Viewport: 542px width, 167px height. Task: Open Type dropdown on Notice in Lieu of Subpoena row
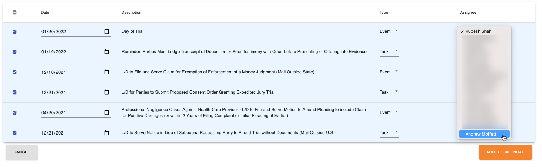tap(389, 133)
